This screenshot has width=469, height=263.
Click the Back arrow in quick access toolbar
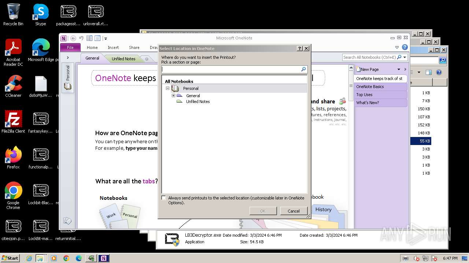[x=73, y=38]
